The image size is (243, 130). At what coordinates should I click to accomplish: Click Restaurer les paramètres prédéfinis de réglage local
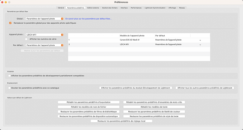point(122,121)
